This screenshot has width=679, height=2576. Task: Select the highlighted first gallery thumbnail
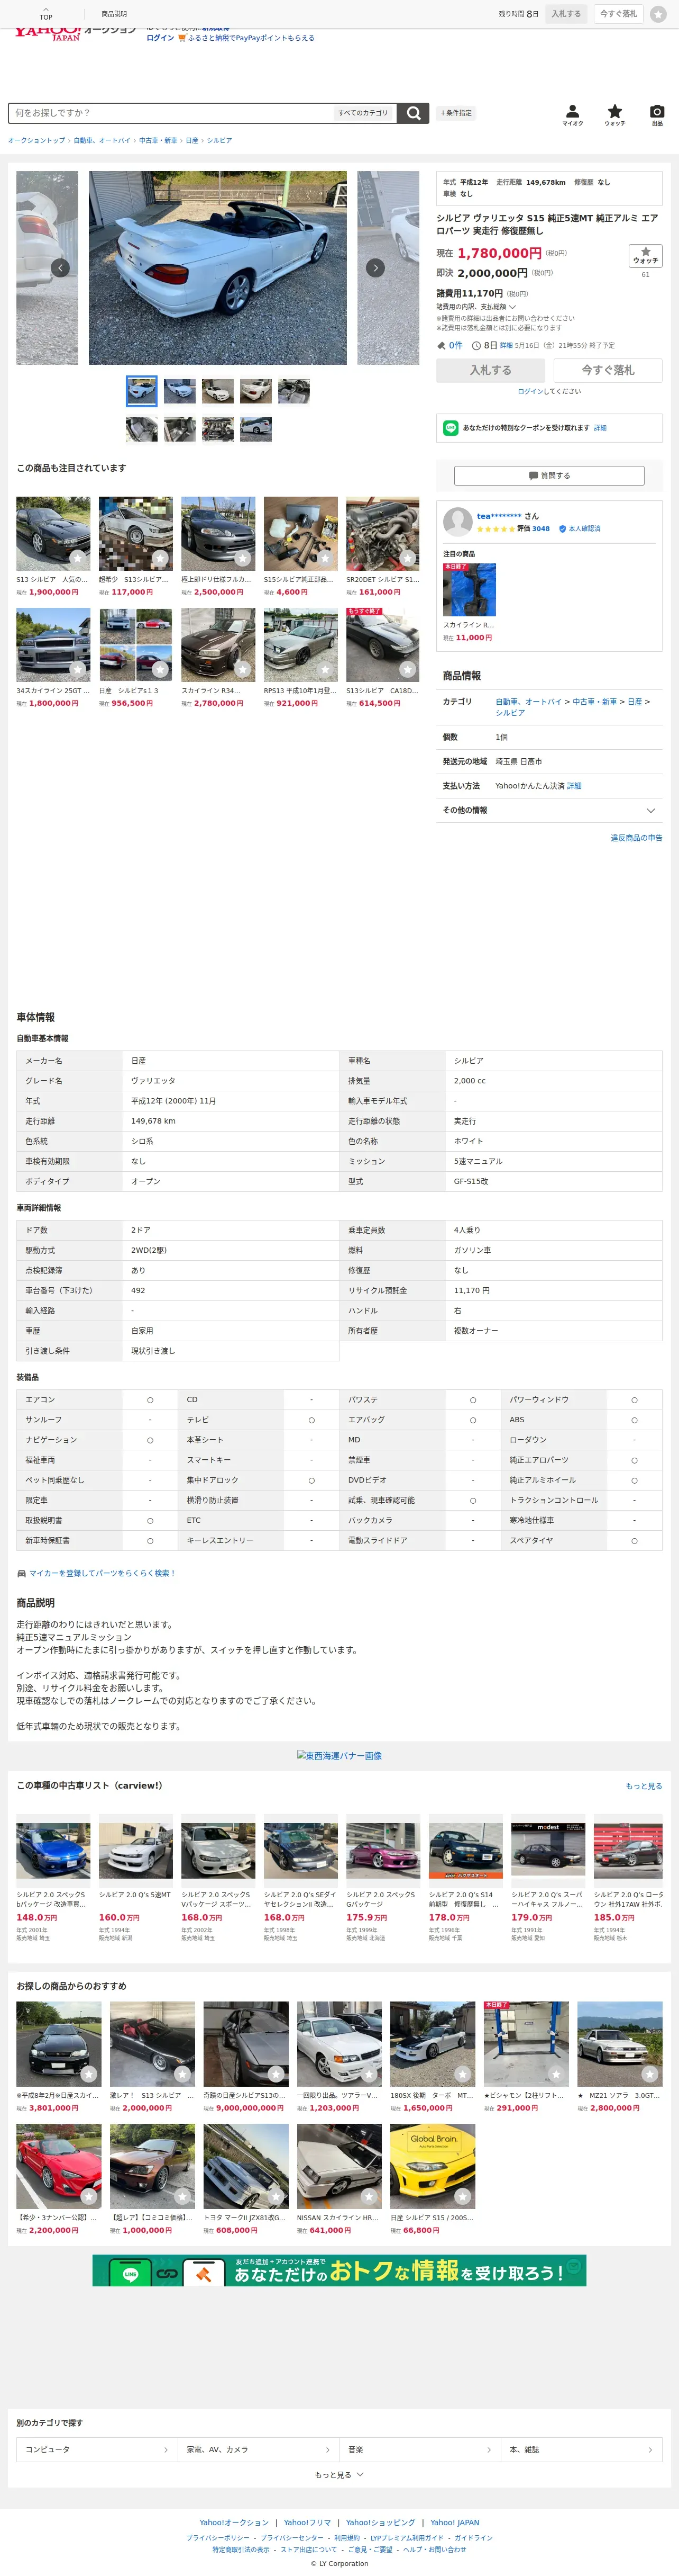coord(142,390)
